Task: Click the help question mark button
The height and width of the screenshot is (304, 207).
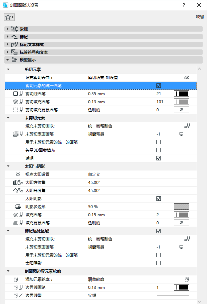Action: (184, 5)
